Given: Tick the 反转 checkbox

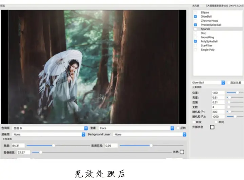Looking at the screenshot, I should 178,128.
